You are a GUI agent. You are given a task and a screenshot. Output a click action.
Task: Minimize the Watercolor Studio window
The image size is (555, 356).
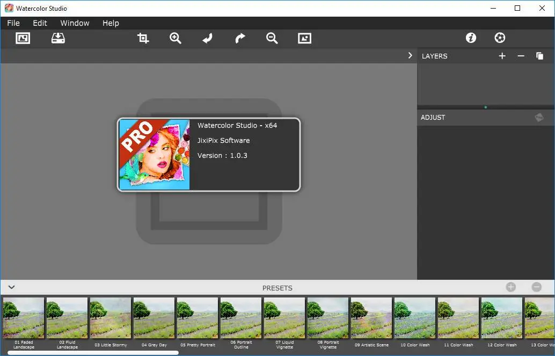(x=493, y=8)
